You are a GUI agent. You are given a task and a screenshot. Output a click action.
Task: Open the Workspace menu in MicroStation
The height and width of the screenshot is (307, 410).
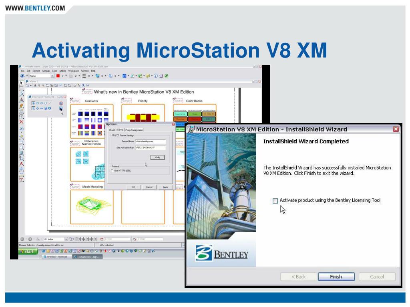(74, 71)
